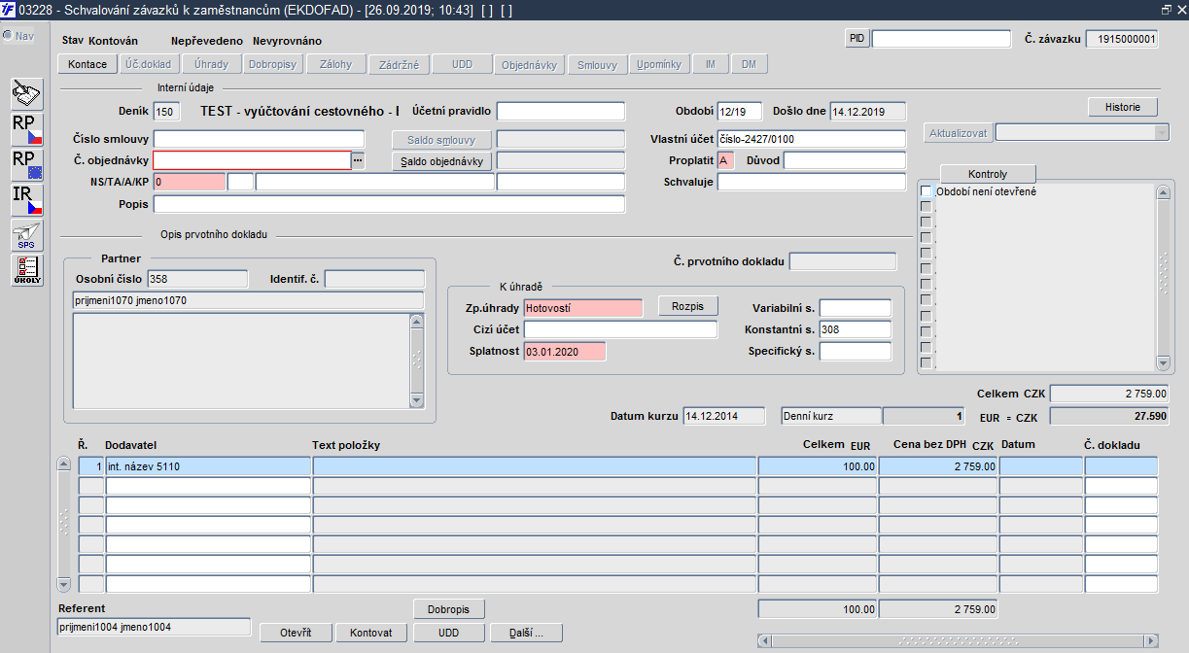
Task: Open the Úhrady tab
Action: point(211,65)
